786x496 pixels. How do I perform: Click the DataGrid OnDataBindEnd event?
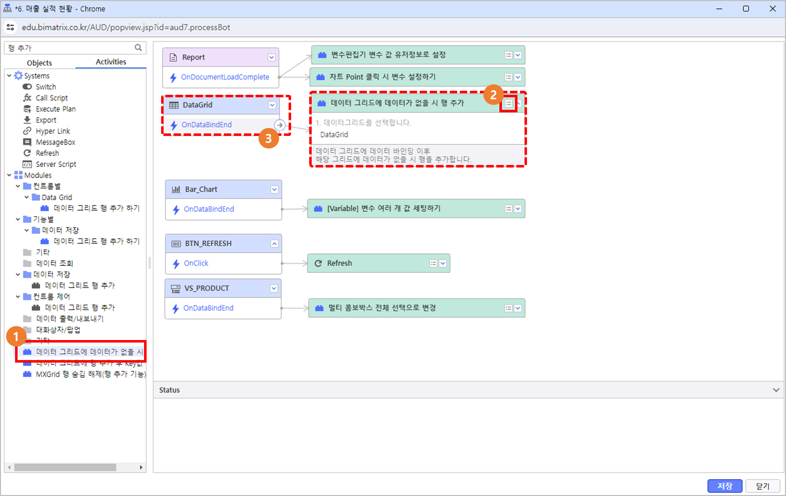click(x=206, y=125)
